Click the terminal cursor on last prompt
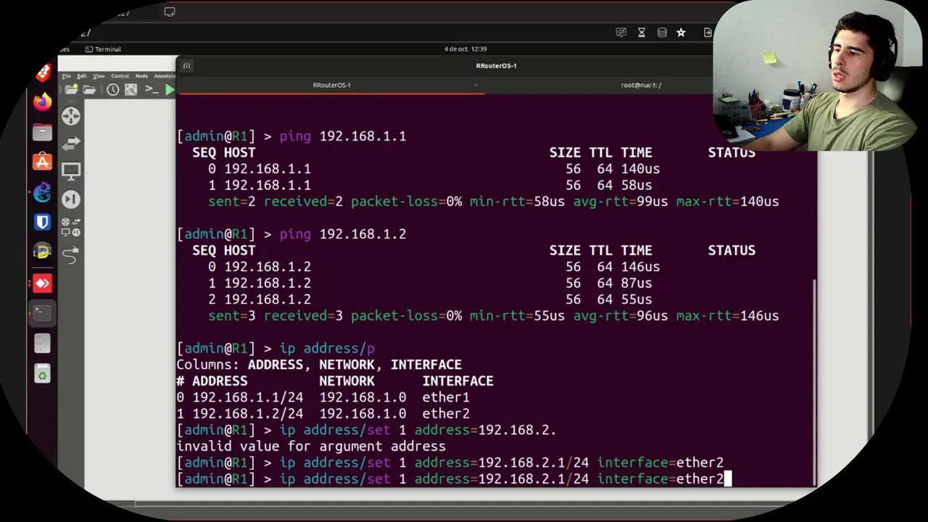This screenshot has height=522, width=928. [728, 479]
